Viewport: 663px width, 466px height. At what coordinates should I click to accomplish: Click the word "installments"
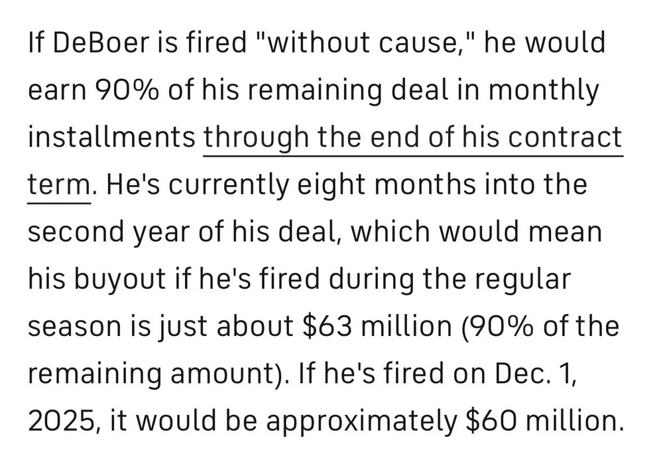(111, 139)
